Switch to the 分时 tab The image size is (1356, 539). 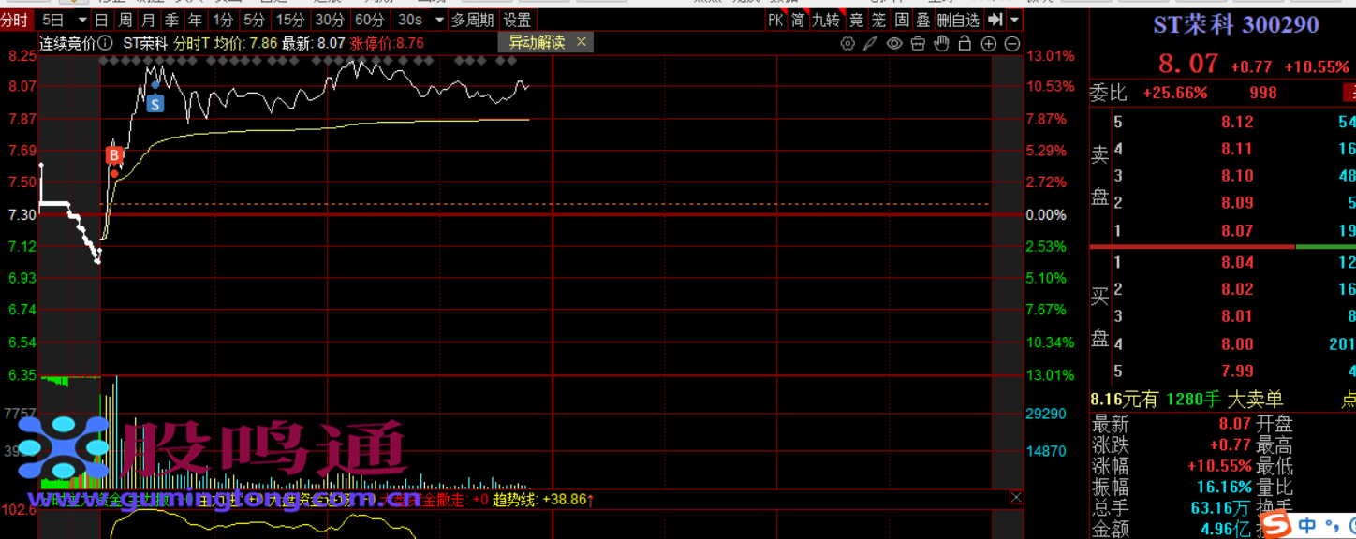click(15, 20)
